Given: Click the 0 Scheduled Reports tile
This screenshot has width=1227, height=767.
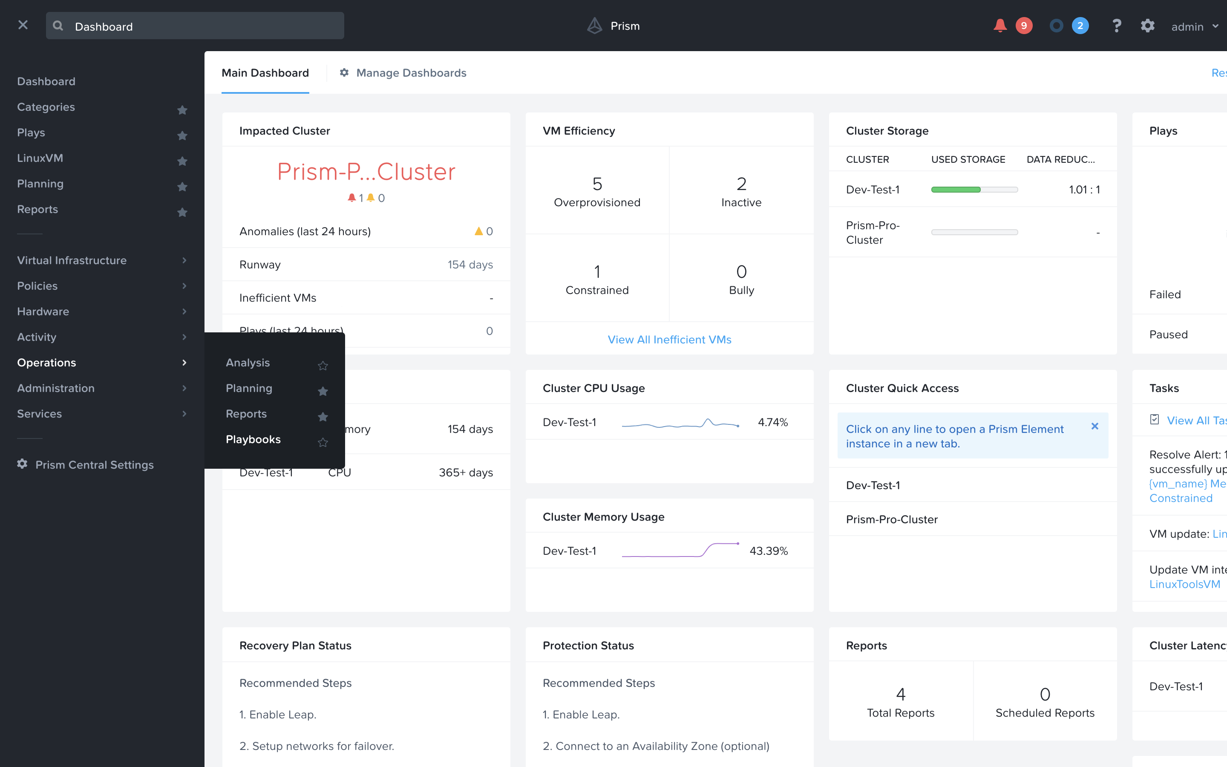Looking at the screenshot, I should tap(1045, 701).
